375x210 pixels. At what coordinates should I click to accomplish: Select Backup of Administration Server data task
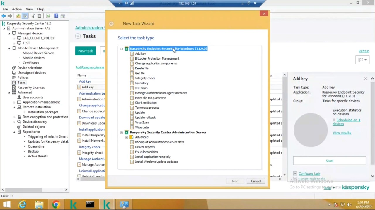point(159,142)
